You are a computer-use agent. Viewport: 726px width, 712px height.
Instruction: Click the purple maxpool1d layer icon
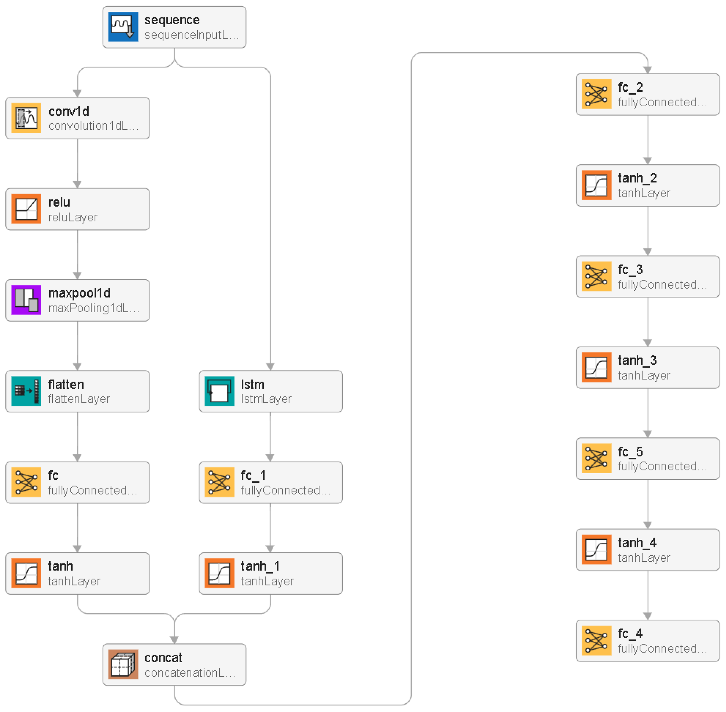[x=26, y=300]
